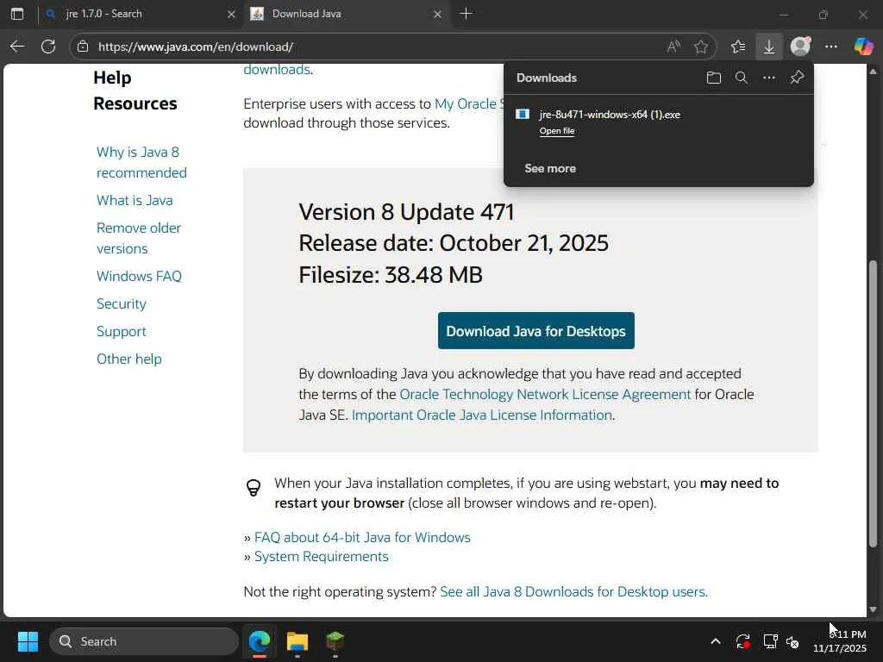Screen dimensions: 883x662
Task: Open the Security help link
Action: [x=121, y=304]
